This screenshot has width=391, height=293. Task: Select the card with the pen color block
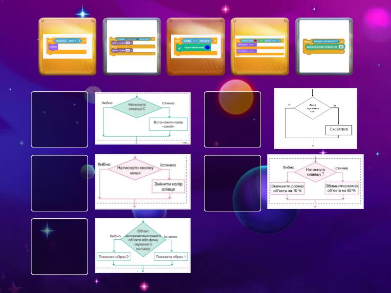pos(195,46)
